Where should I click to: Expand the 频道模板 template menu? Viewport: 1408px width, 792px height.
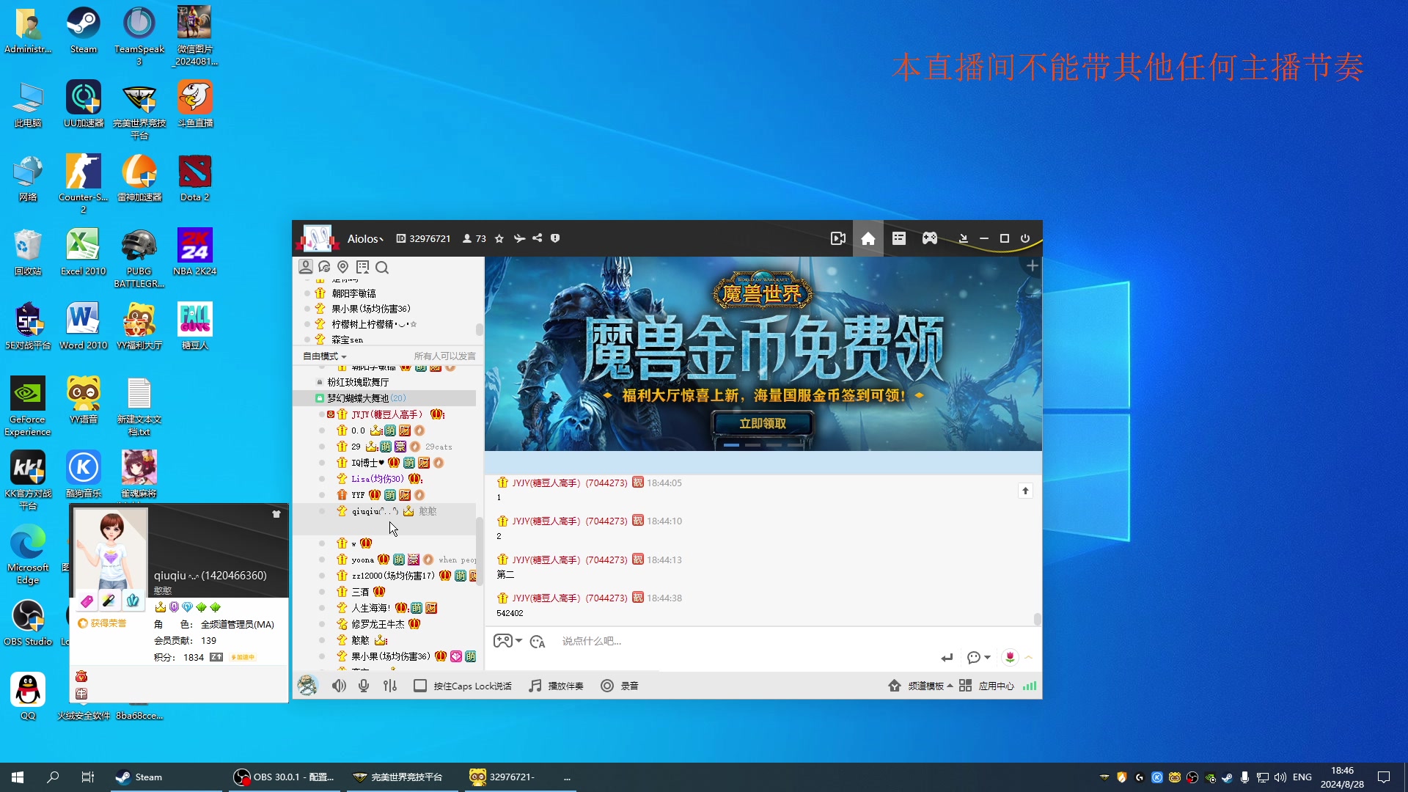pyautogui.click(x=920, y=686)
